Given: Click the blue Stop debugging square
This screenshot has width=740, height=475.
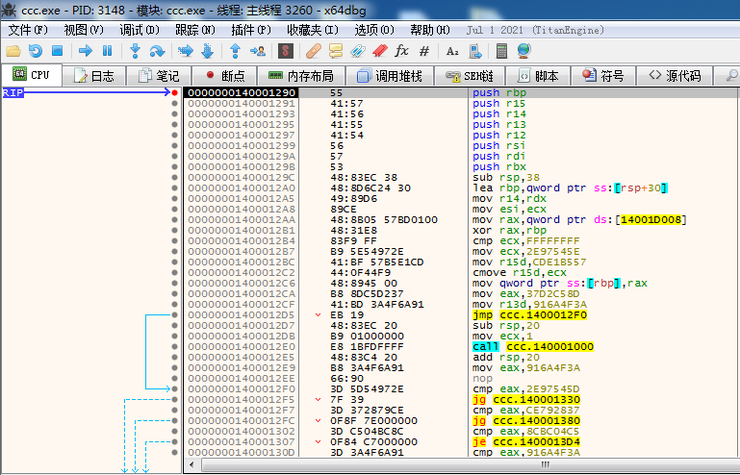Looking at the screenshot, I should coord(57,51).
